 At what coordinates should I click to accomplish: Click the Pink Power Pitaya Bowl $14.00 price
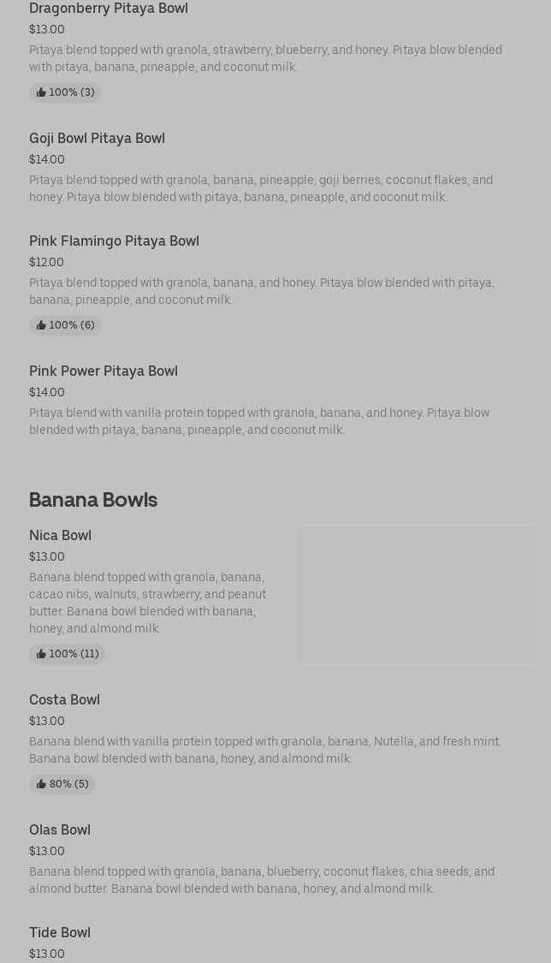[x=47, y=392]
